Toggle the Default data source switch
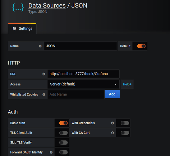 tap(141, 46)
